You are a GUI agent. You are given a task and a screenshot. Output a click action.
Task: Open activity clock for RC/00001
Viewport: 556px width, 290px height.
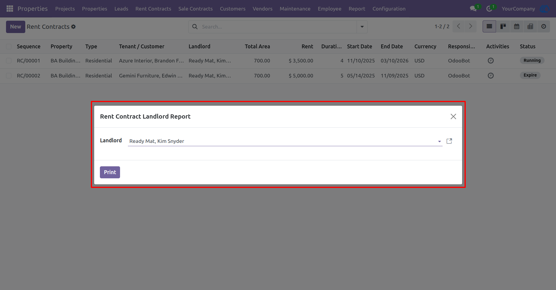pos(490,61)
